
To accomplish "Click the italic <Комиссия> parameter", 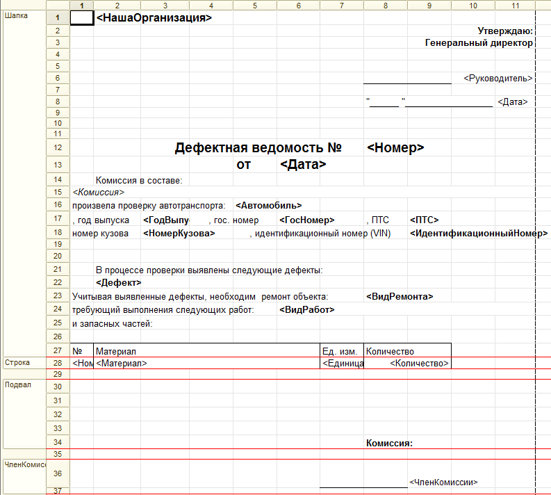I will point(99,193).
